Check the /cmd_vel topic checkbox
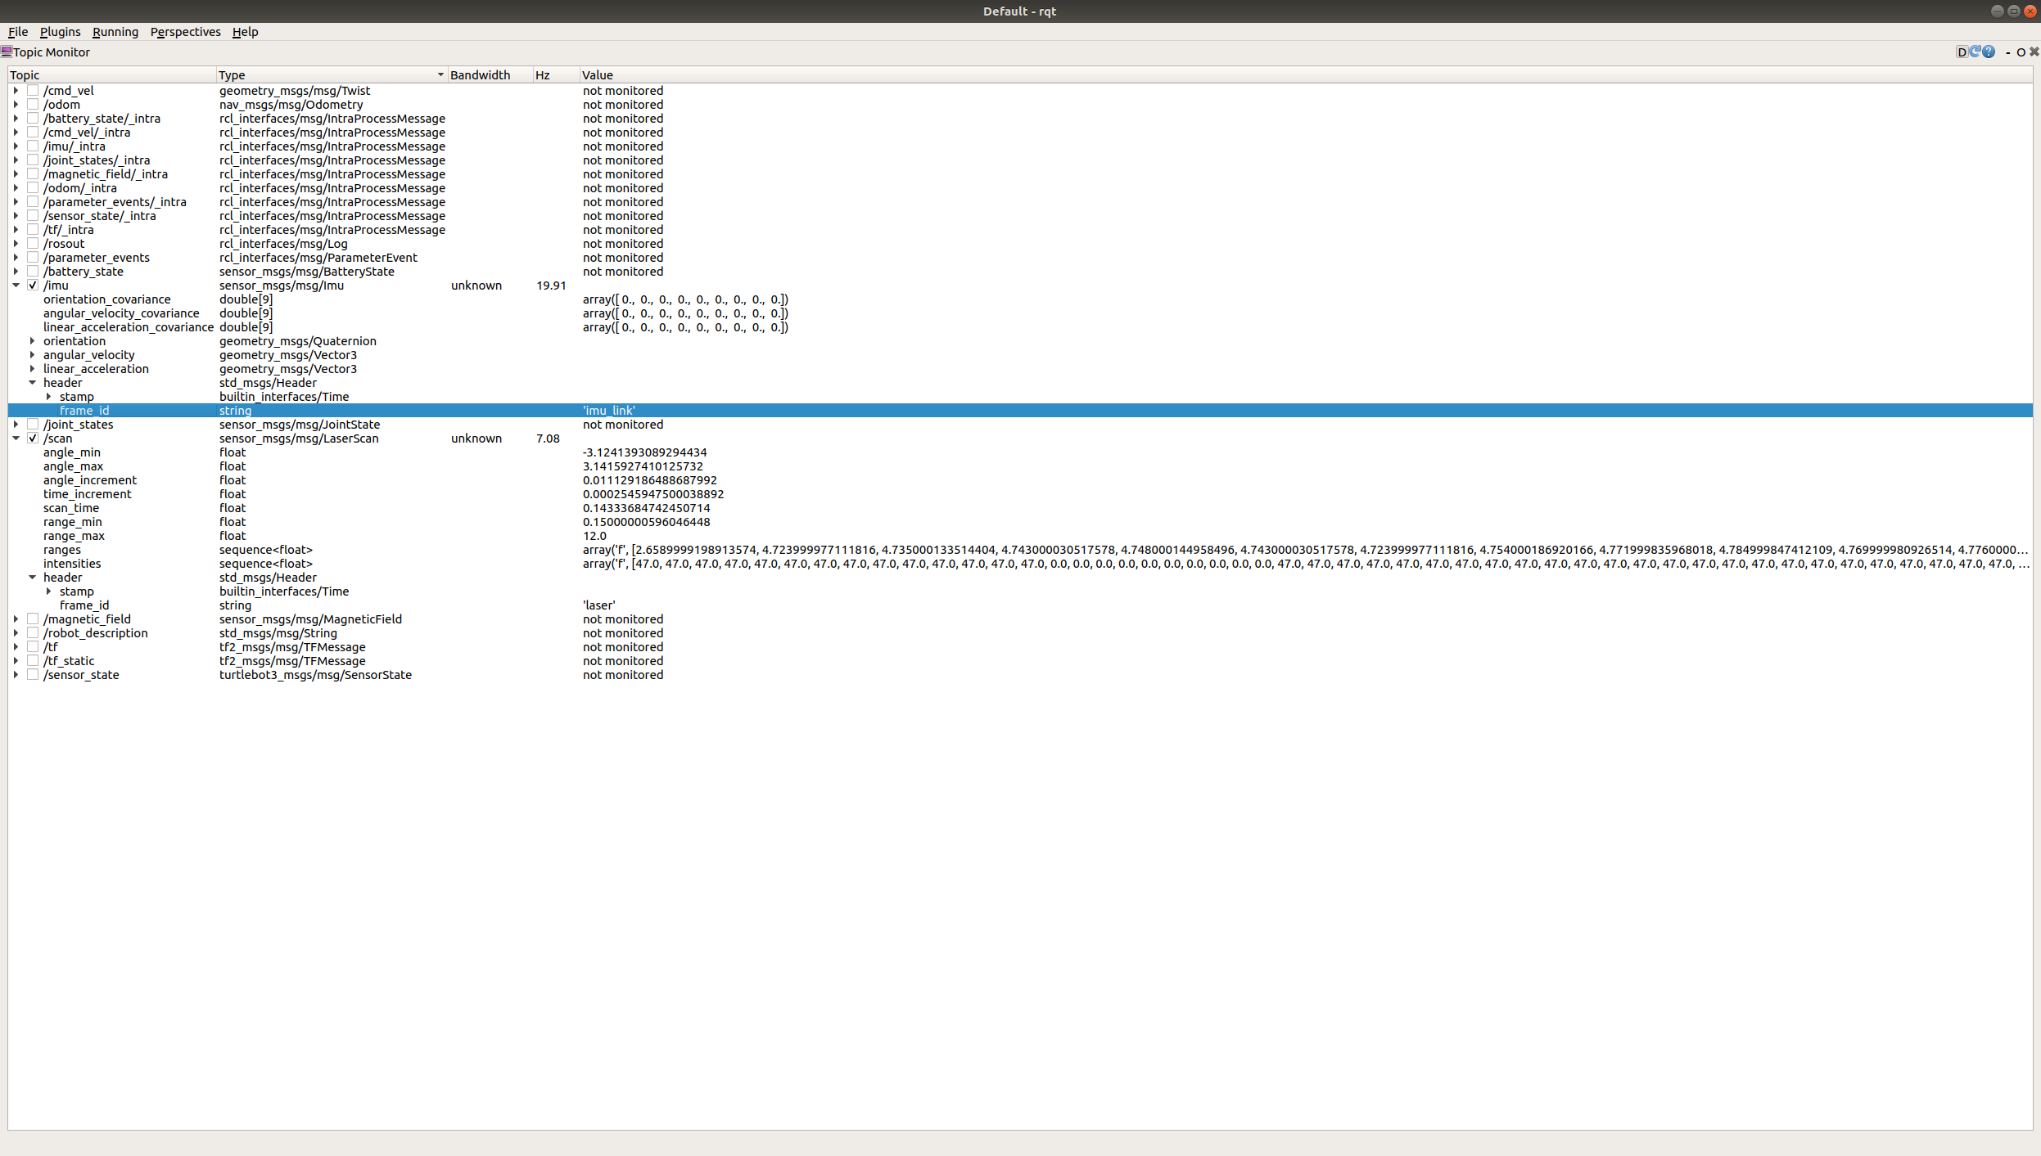The image size is (2041, 1156). pyautogui.click(x=33, y=90)
